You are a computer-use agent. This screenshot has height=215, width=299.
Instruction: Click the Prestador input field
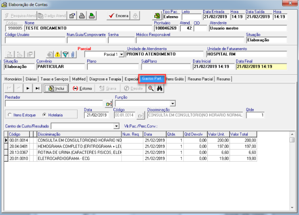tap(54, 103)
